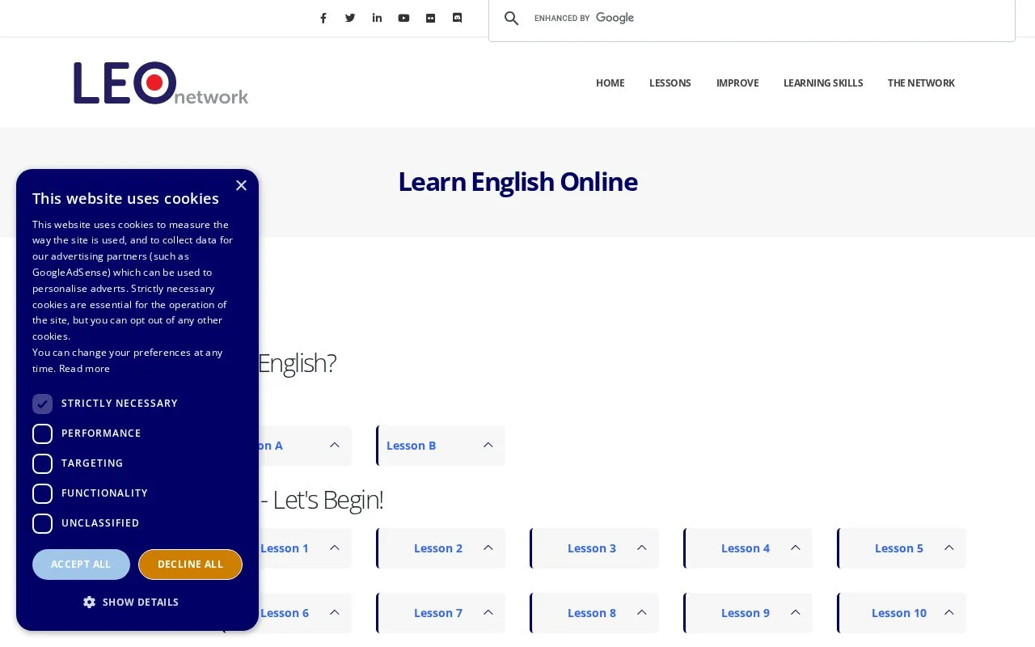The height and width of the screenshot is (647, 1035).
Task: Open the Lesson 9 link
Action: click(x=746, y=613)
